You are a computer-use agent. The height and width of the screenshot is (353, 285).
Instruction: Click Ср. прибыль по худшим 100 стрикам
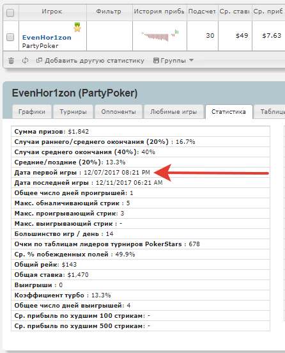[141, 316]
